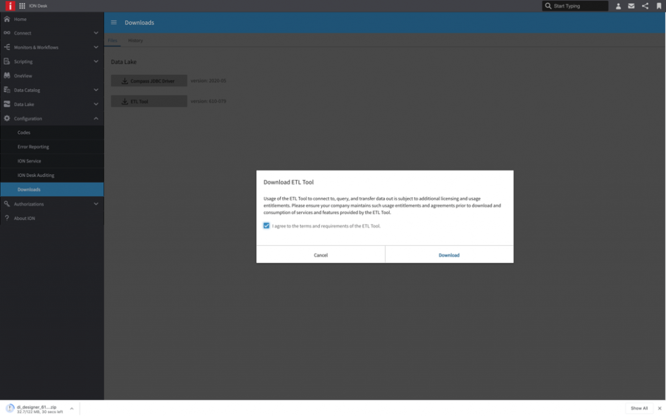666x417 pixels.
Task: Click the About ION label
Action: pos(24,219)
